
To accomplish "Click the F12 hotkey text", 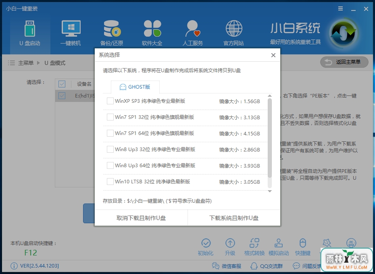I will (x=31, y=253).
